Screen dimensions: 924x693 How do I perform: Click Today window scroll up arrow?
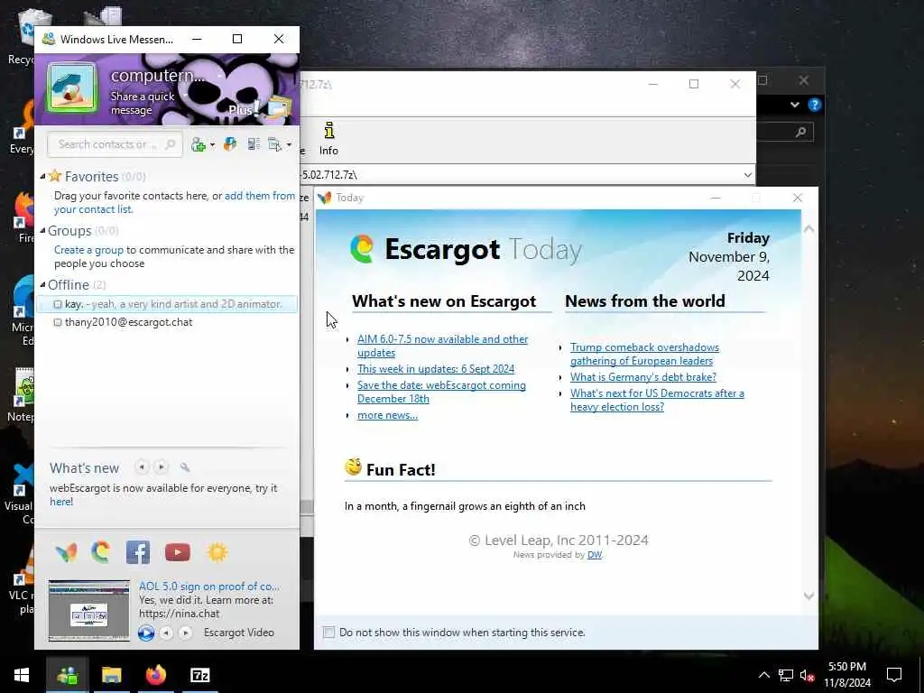point(809,228)
